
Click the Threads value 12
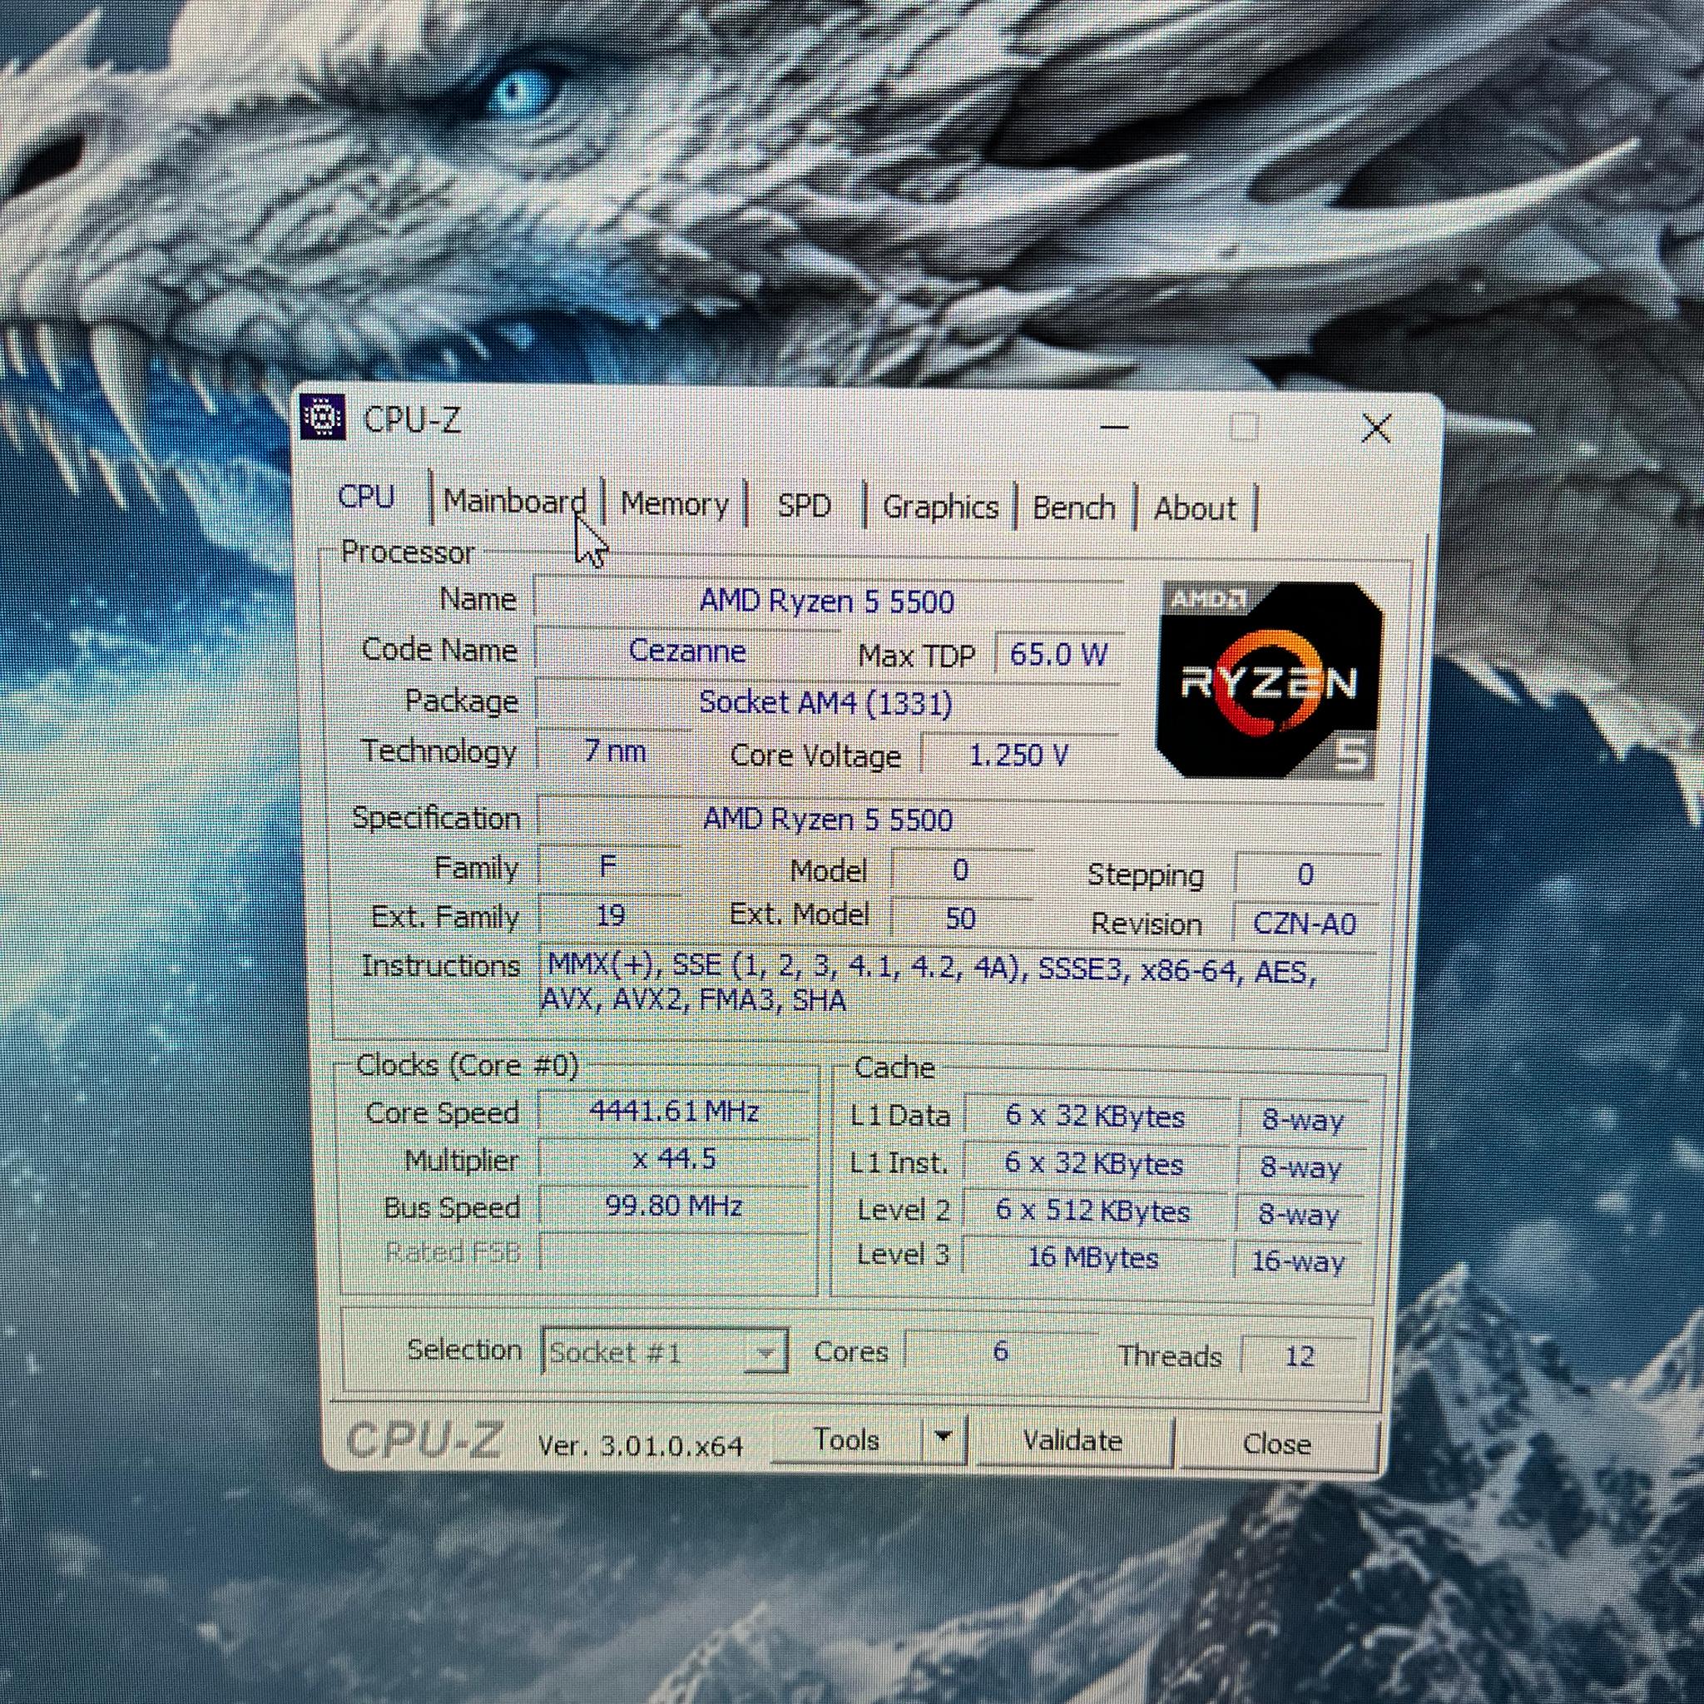tap(1299, 1355)
